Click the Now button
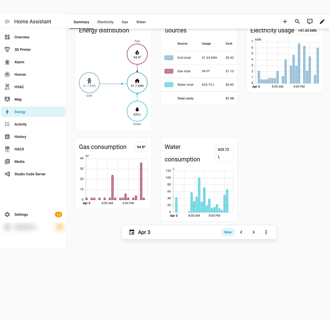Viewport: 329px width, 320px height. (228, 232)
